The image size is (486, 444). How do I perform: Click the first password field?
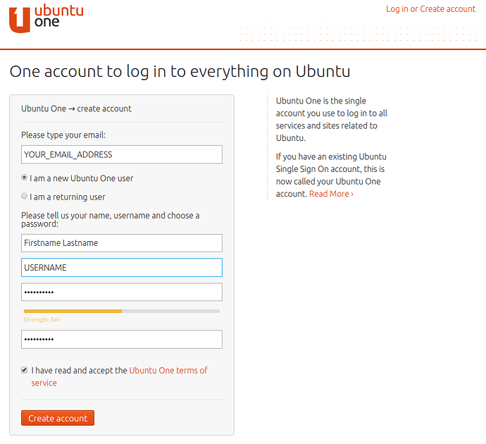(x=122, y=292)
